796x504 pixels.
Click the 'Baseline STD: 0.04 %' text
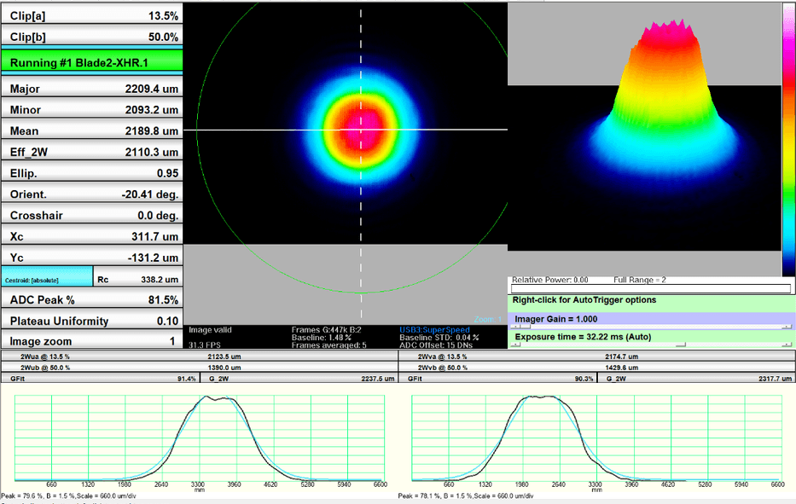[439, 338]
